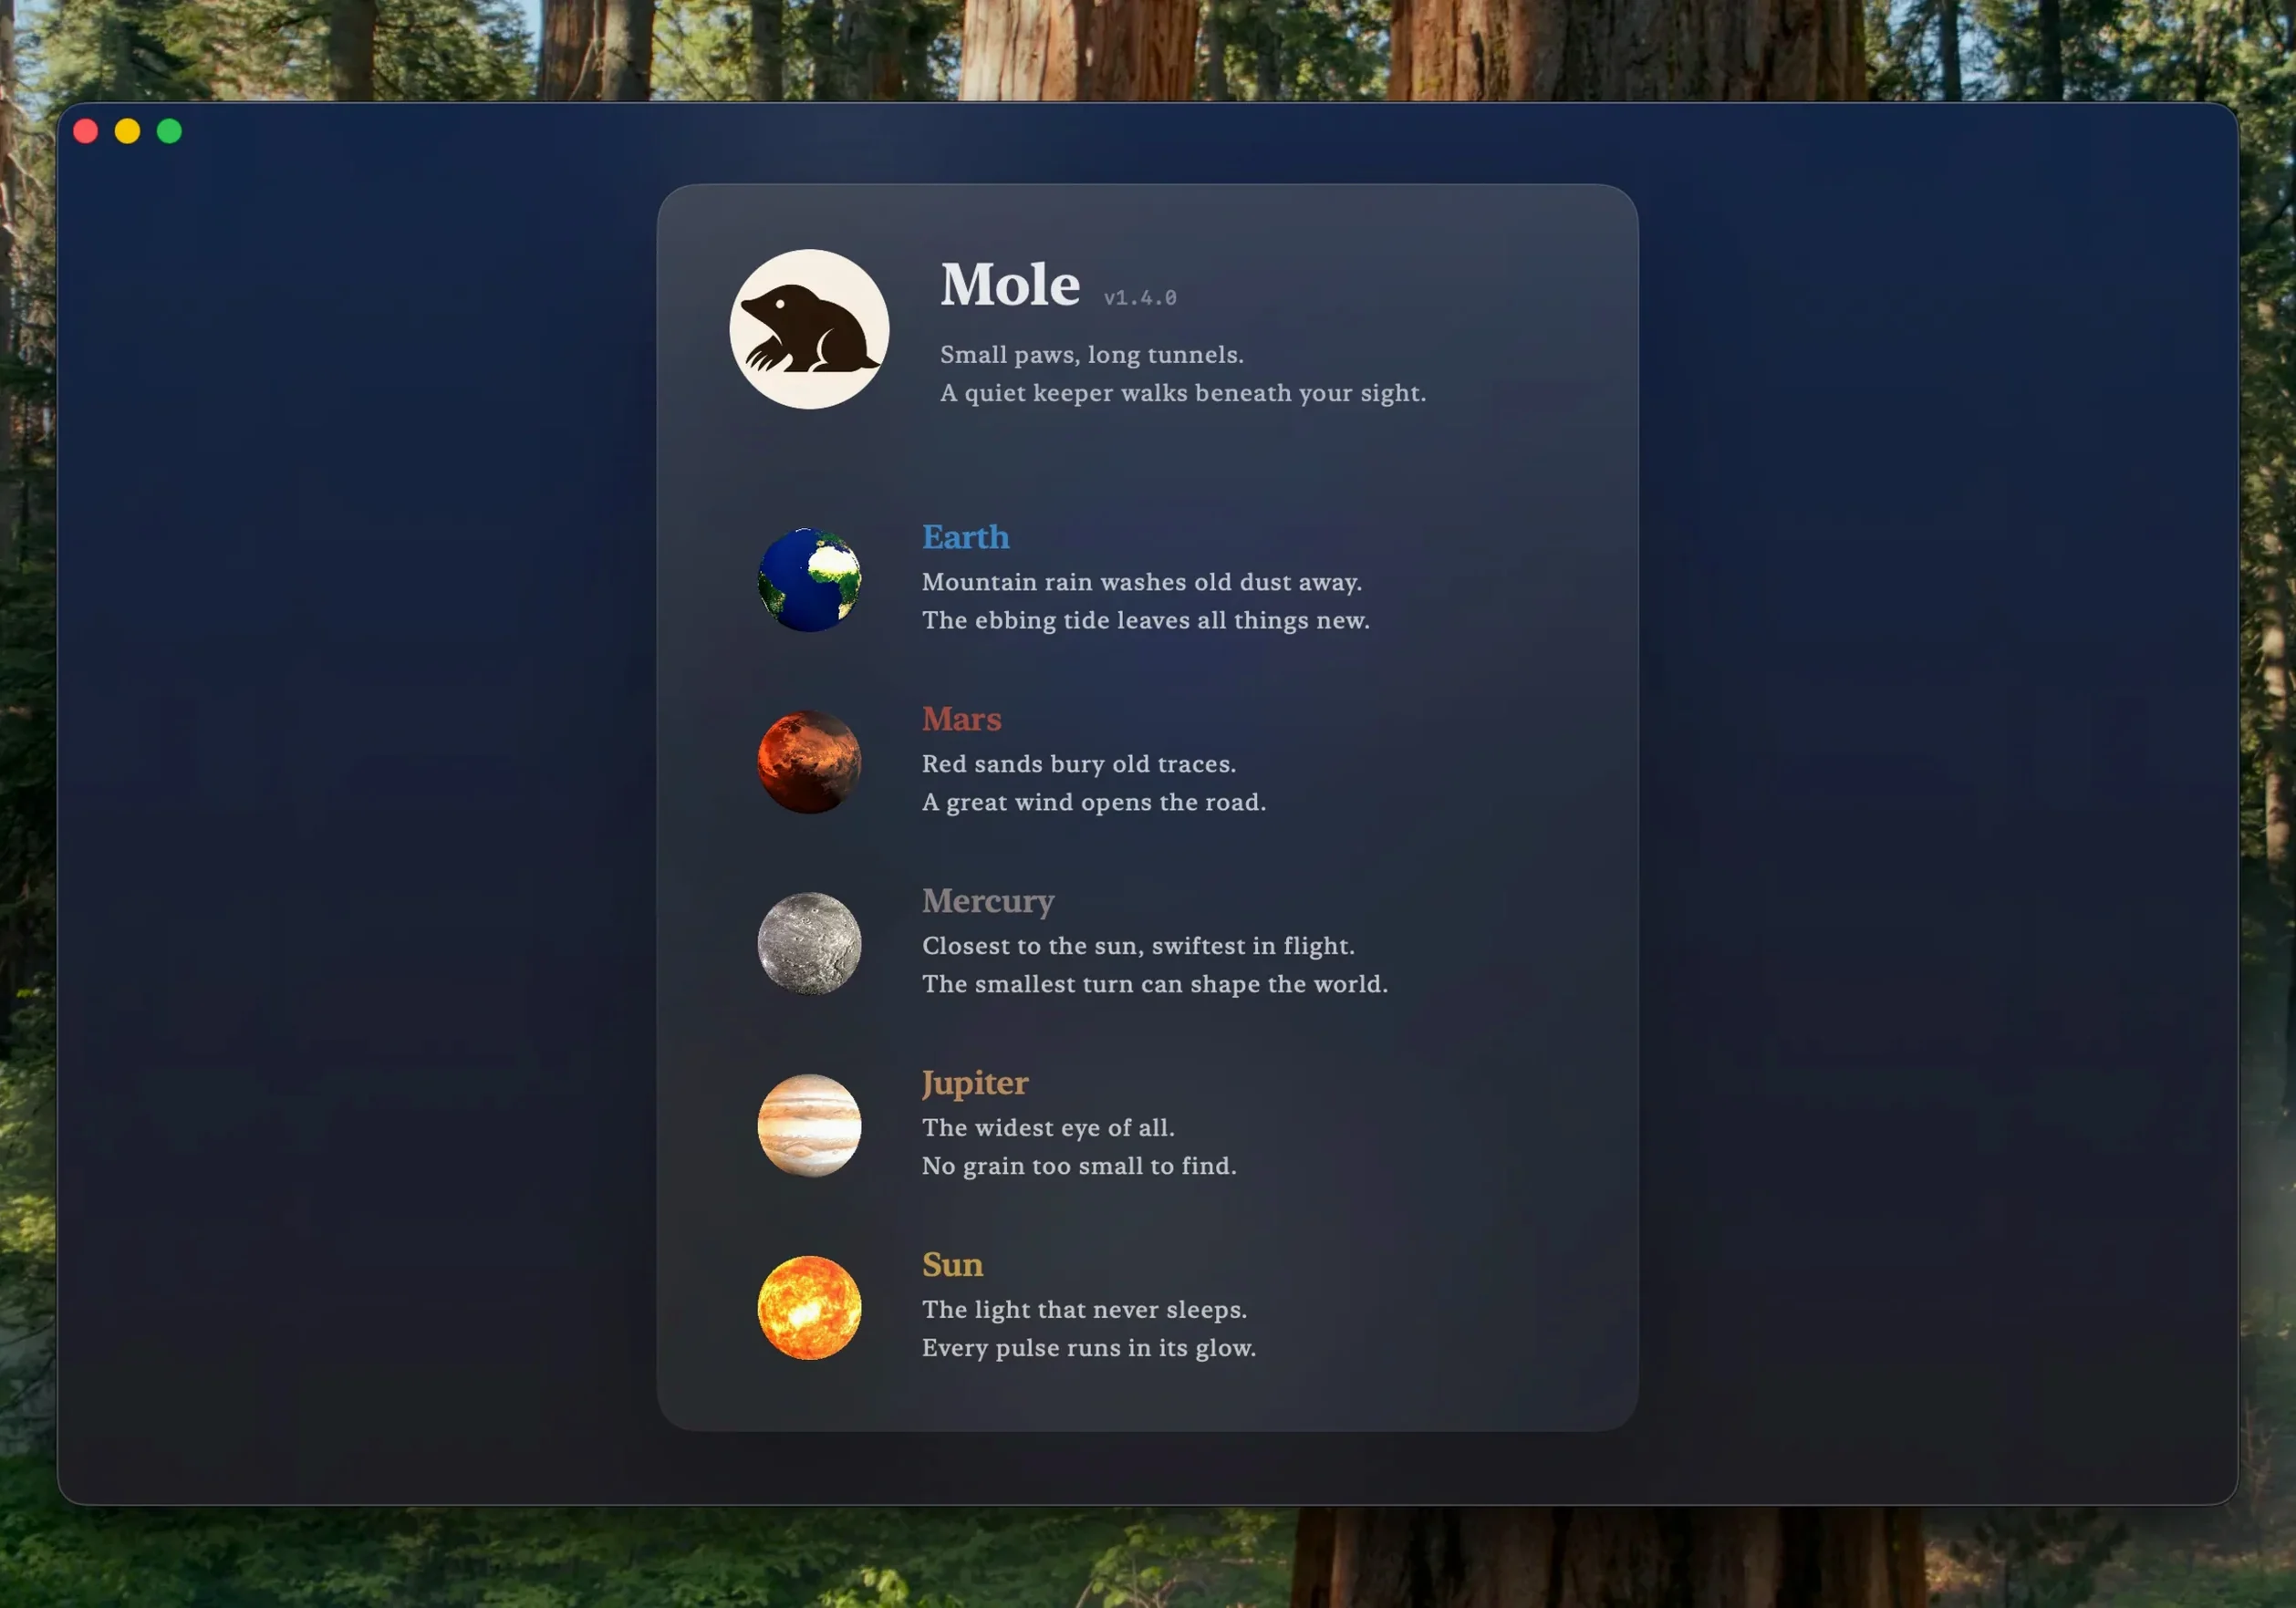Image resolution: width=2296 pixels, height=1608 pixels.
Task: Select the Mars planet icon
Action: coord(809,762)
